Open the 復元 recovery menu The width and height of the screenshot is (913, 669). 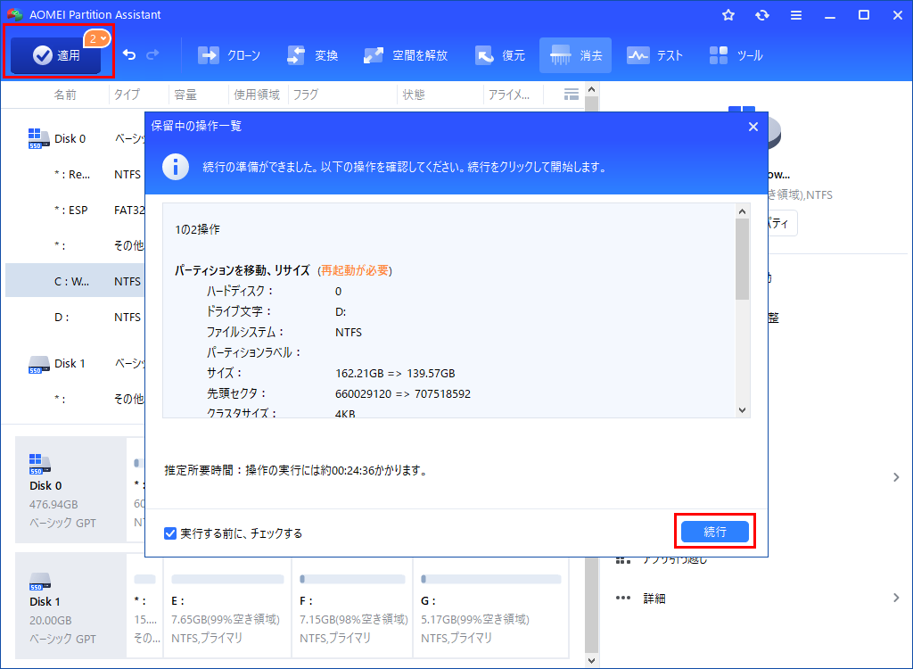[x=500, y=55]
